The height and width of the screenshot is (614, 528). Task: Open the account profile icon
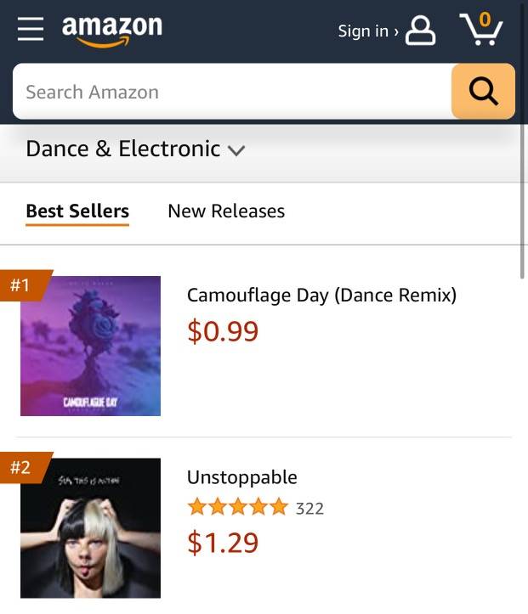(420, 31)
